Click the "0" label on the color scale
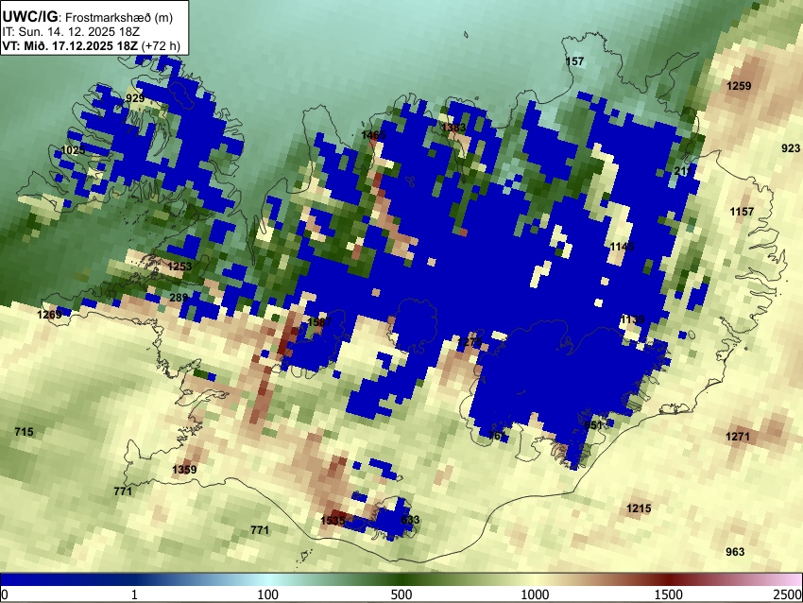The height and width of the screenshot is (603, 803). (5, 594)
